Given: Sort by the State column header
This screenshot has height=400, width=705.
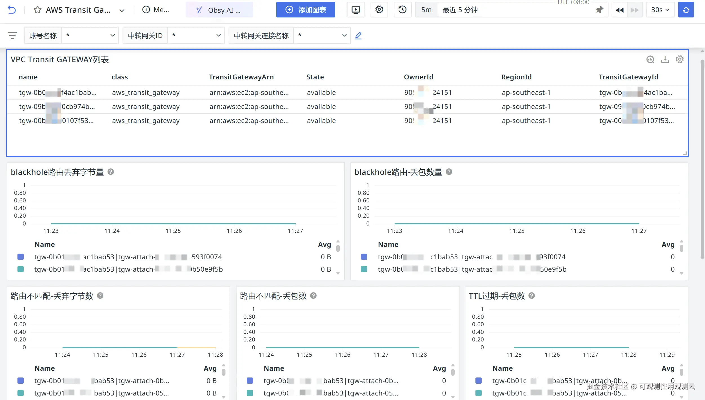Looking at the screenshot, I should click(315, 77).
